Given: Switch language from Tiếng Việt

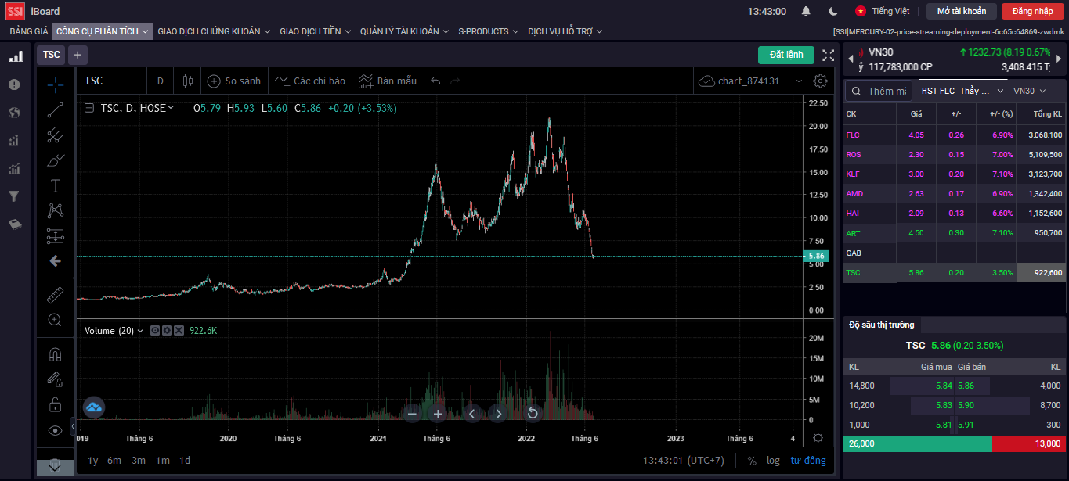Looking at the screenshot, I should pos(883,11).
